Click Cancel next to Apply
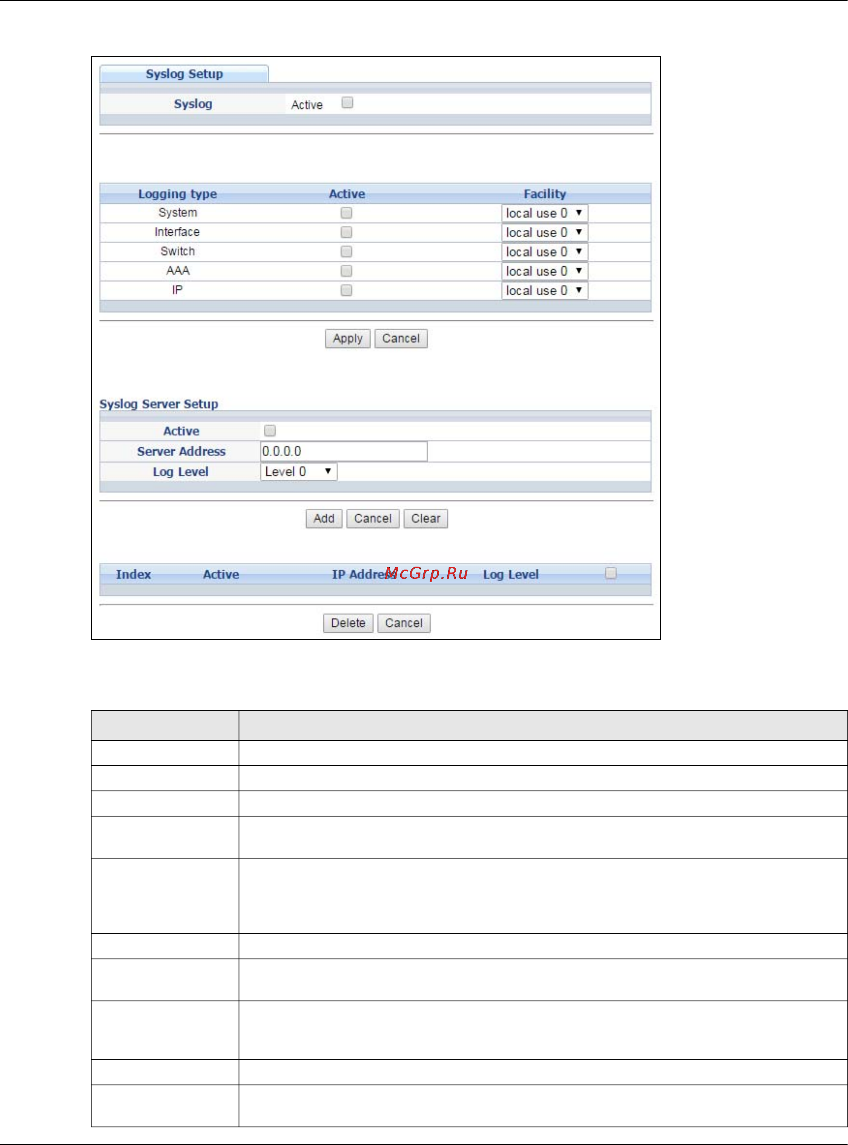Image resolution: width=848 pixels, height=1145 pixels. pos(401,339)
